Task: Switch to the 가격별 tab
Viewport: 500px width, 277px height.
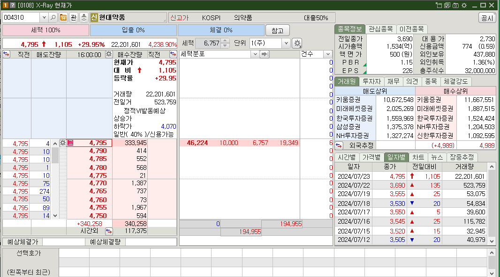Action: pyautogui.click(x=371, y=157)
